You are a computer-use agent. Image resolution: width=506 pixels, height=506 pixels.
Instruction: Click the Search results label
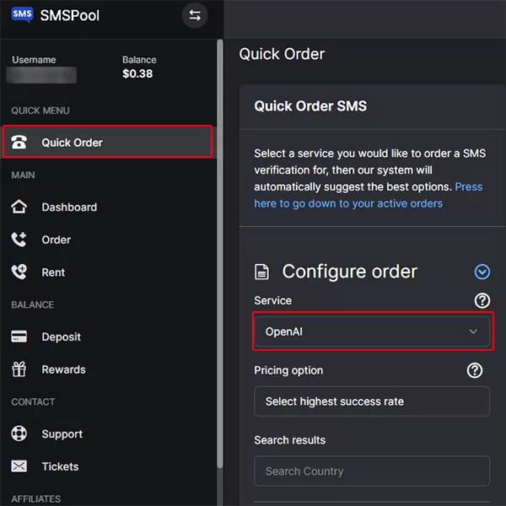pos(289,440)
